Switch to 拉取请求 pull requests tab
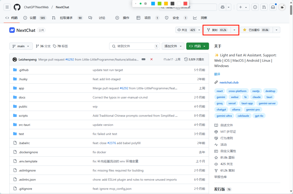The width and height of the screenshot is (293, 194). point(67,18)
